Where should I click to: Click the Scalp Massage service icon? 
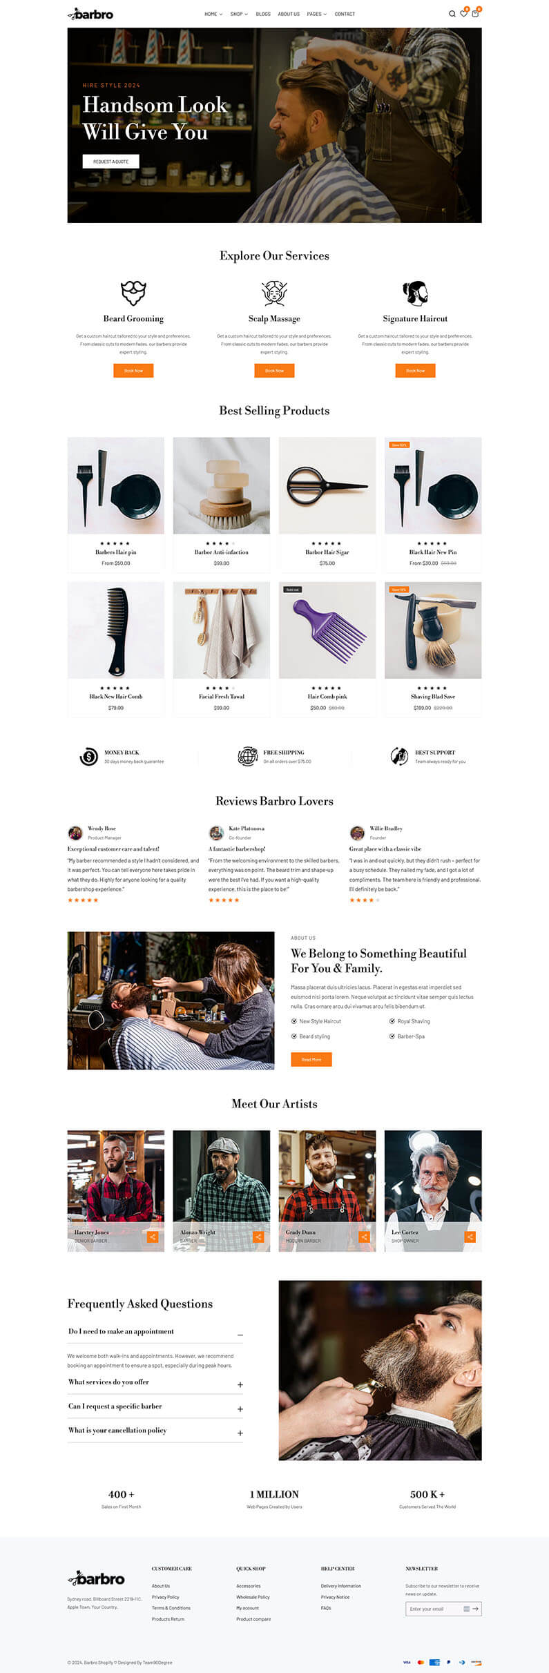[274, 293]
